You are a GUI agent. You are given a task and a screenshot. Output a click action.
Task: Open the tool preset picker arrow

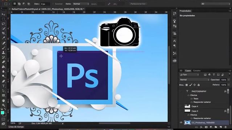(9, 4)
